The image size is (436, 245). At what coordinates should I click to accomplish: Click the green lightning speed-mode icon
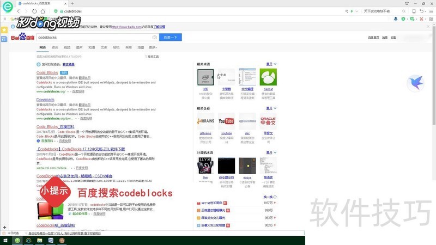[x=352, y=11]
